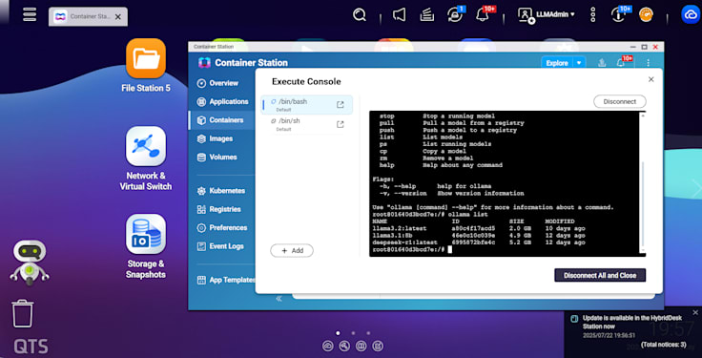Open the three-dot More options icon in top bar
The image size is (702, 358).
point(592,14)
